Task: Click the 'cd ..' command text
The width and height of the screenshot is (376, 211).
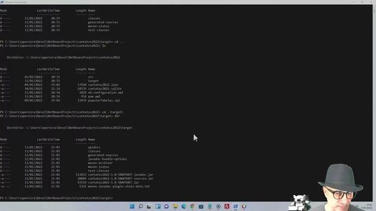Action: tap(119, 42)
